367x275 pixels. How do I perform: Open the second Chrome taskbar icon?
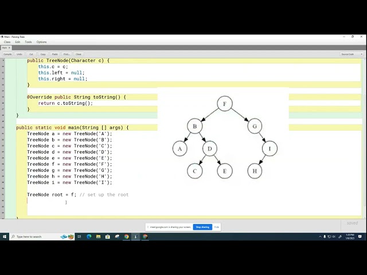tap(145, 237)
